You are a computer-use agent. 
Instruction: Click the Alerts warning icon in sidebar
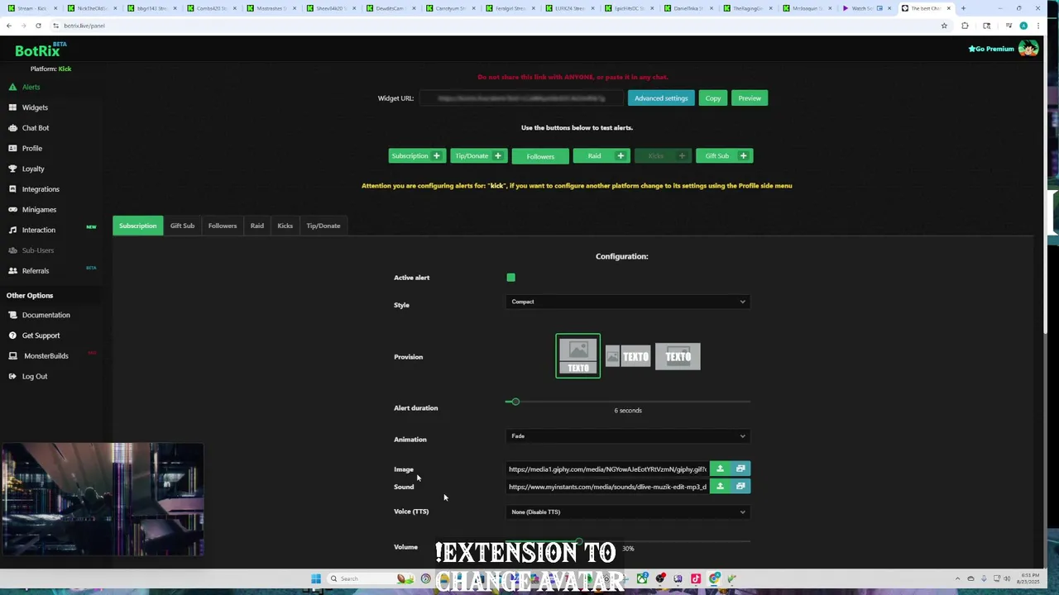[x=12, y=87]
